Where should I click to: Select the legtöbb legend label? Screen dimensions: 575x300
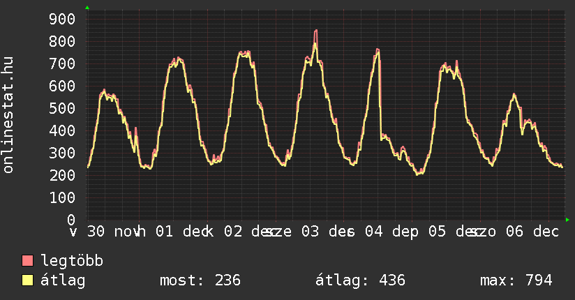(x=73, y=262)
